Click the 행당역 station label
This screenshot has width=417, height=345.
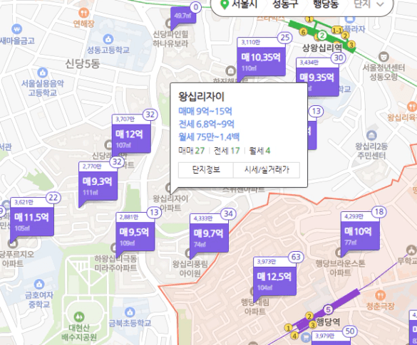(x=329, y=322)
